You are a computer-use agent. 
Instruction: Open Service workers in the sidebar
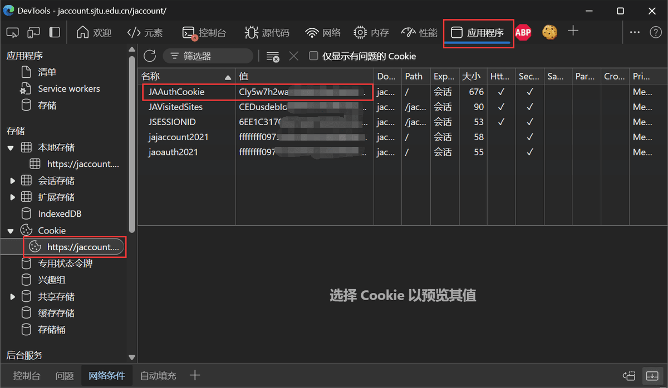69,89
